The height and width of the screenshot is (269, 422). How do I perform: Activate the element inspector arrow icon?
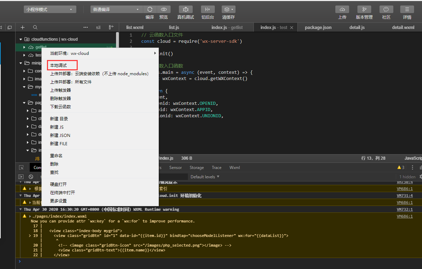21,168
